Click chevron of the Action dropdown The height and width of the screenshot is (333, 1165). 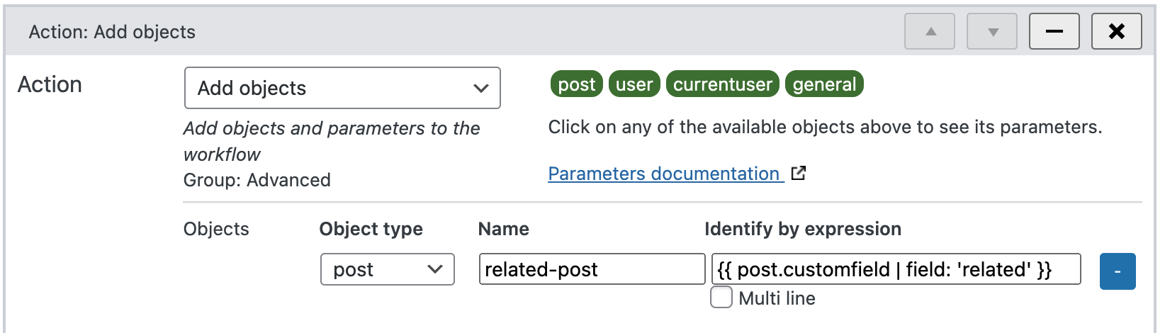click(481, 88)
